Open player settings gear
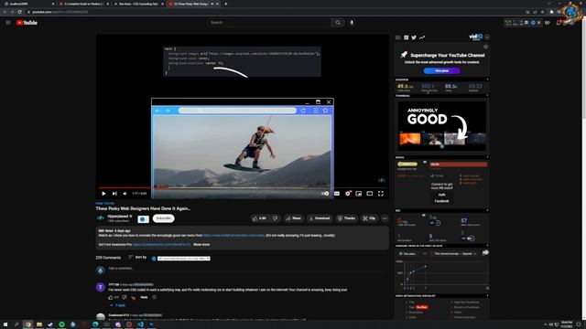 (348, 194)
